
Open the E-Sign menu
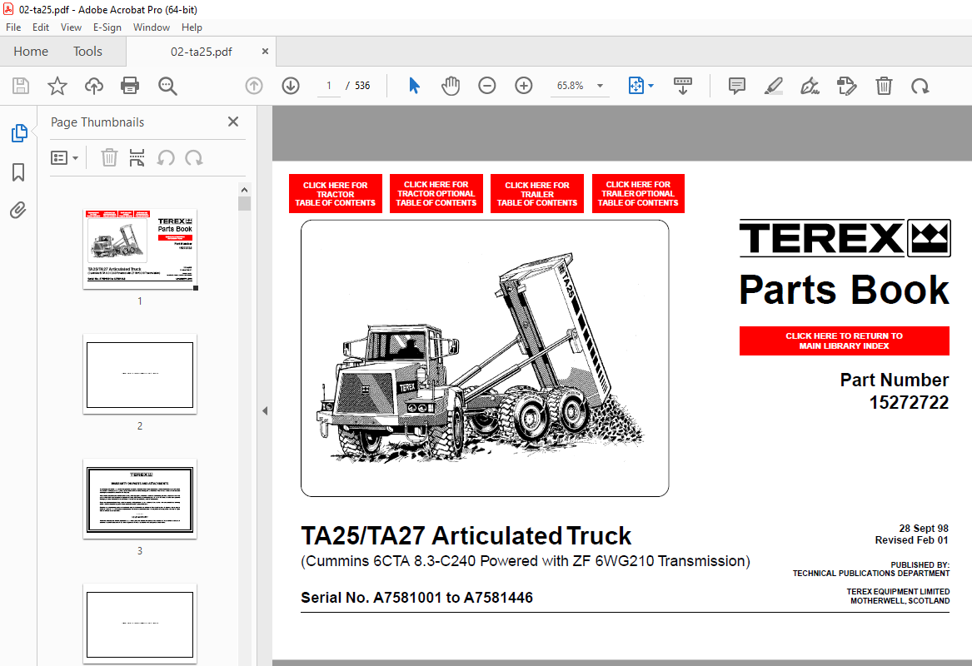(107, 27)
